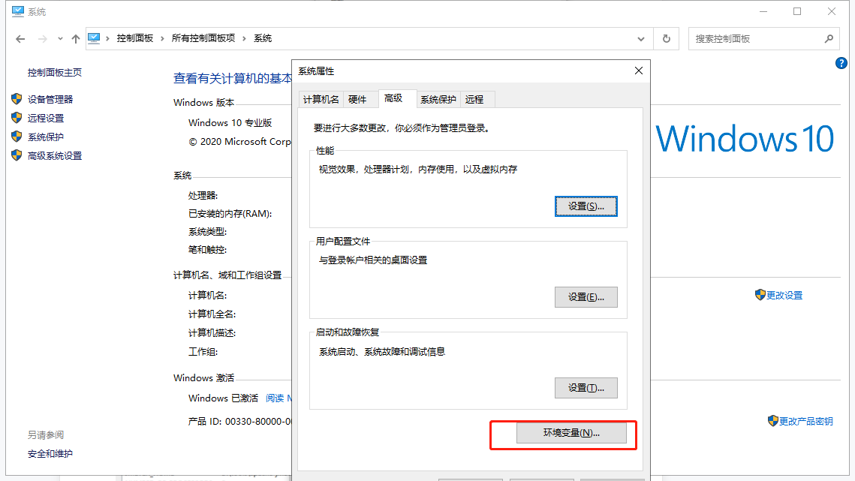Image resolution: width=855 pixels, height=481 pixels.
Task: Open 高级系统设置 sidebar link
Action: pyautogui.click(x=55, y=156)
